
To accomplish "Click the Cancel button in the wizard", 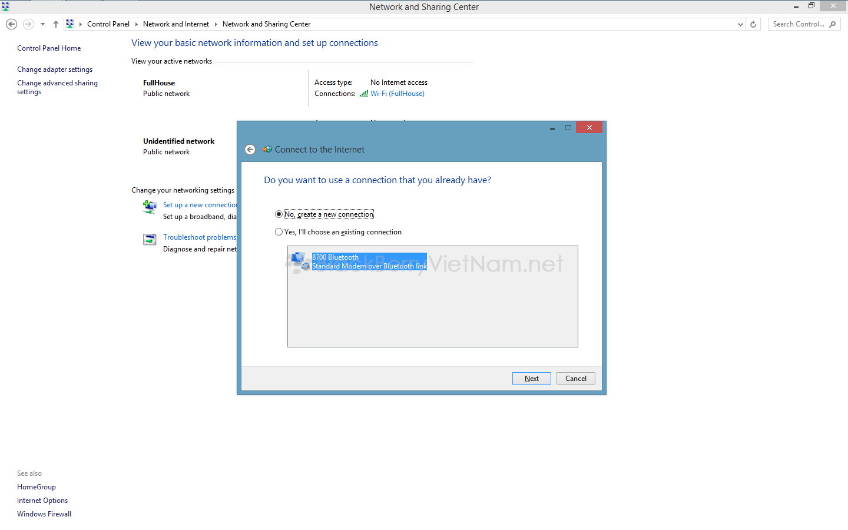I will pos(575,379).
